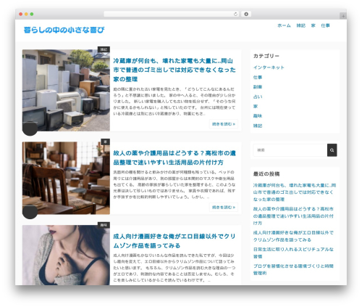Go to ホーム in top navigation
362x307 pixels.
click(x=284, y=25)
